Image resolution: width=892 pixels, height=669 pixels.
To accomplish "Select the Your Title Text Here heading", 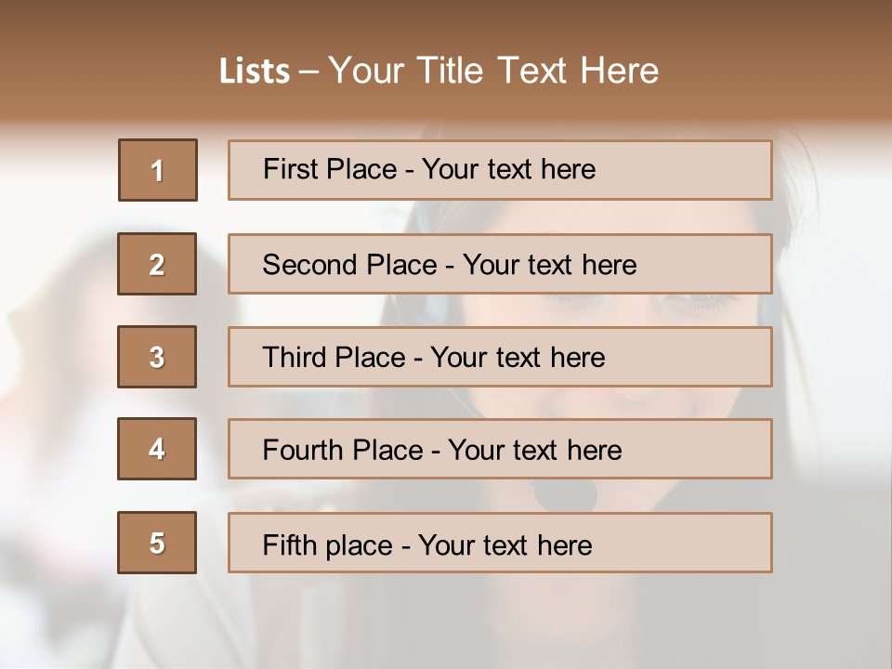I will click(493, 71).
